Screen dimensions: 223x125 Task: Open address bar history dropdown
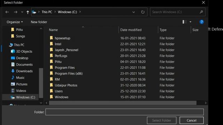tap(133, 12)
